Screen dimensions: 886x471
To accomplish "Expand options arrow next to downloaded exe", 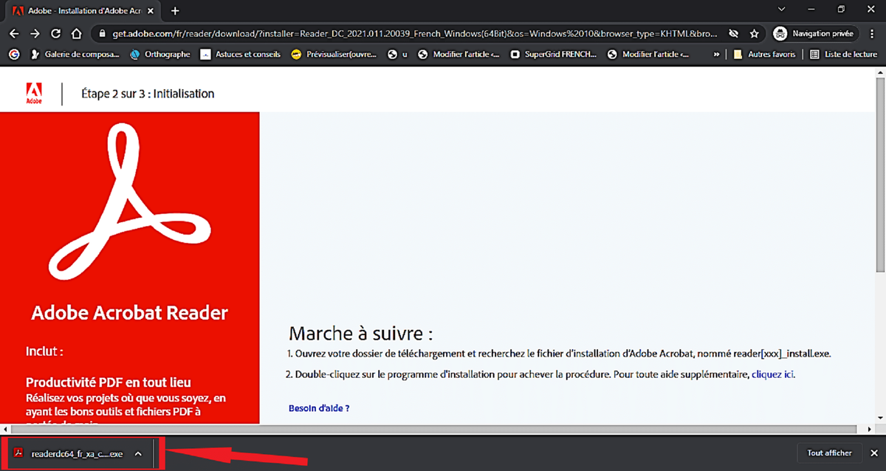I will point(137,453).
